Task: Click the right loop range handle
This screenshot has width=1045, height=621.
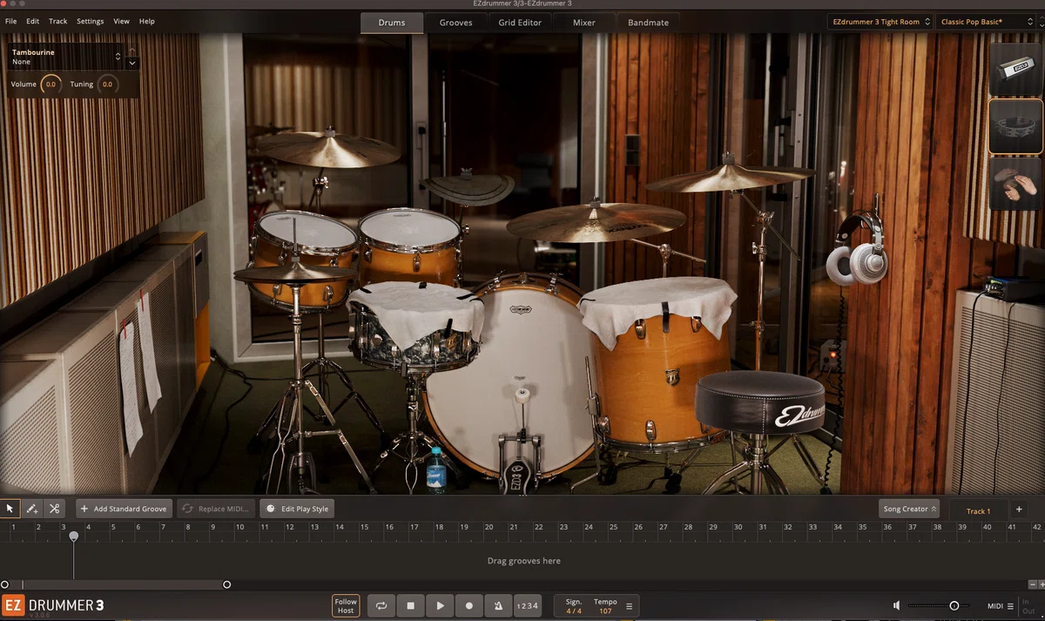Action: point(227,584)
